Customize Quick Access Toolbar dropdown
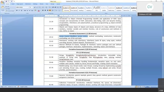Image resolution: width=164 pixels, height=92 pixels. (14, 1)
